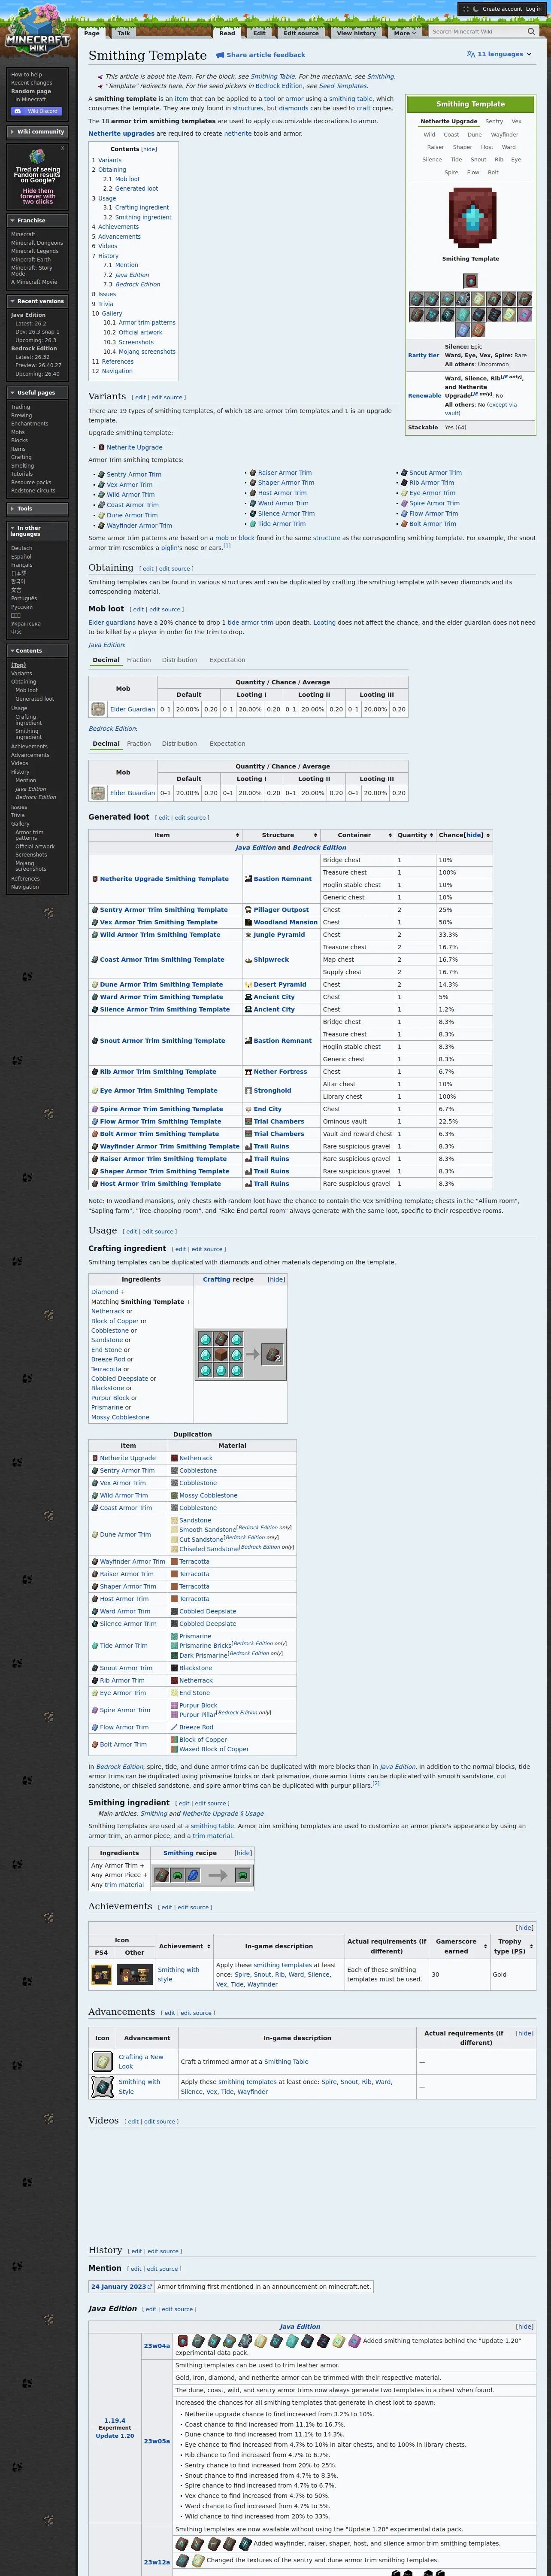Viewport: 551px width, 2576px height.
Task: Select Expectation tab under Bedrock Edition mob loot
Action: coord(227,744)
